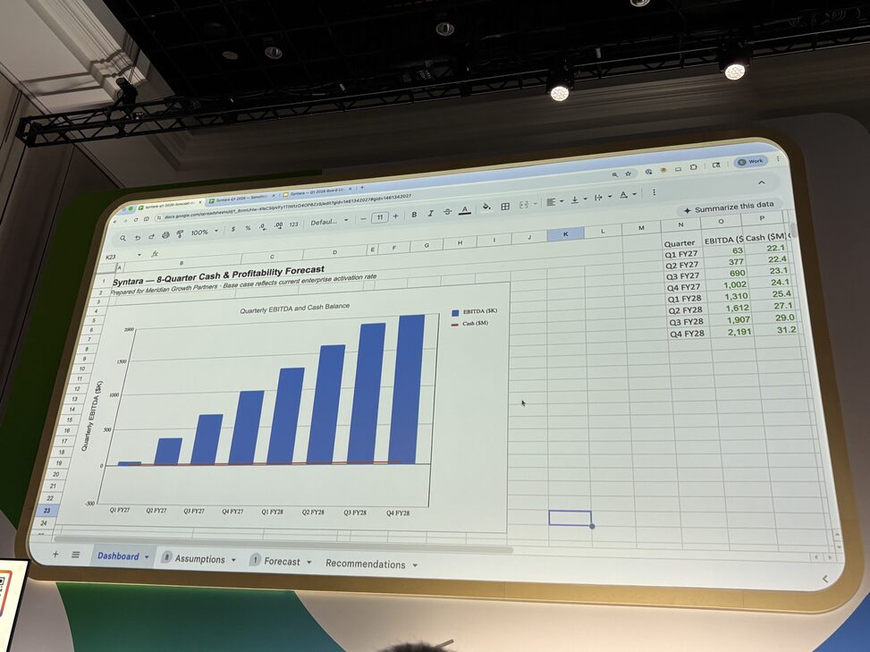Viewport: 870px width, 652px height.
Task: Expand the Dashboard tab dropdown arrow
Action: coord(147,557)
